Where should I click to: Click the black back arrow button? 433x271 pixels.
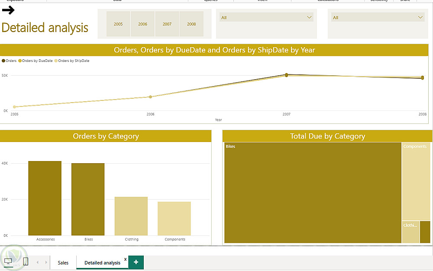click(x=8, y=10)
